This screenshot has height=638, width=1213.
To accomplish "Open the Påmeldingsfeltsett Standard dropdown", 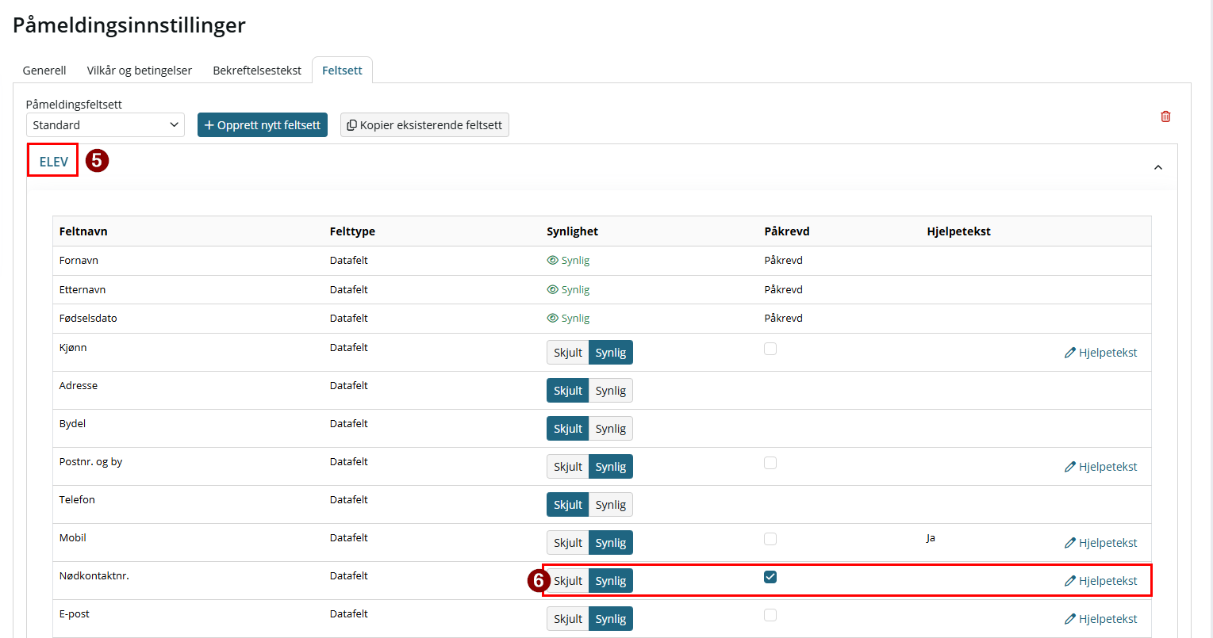I will click(106, 125).
